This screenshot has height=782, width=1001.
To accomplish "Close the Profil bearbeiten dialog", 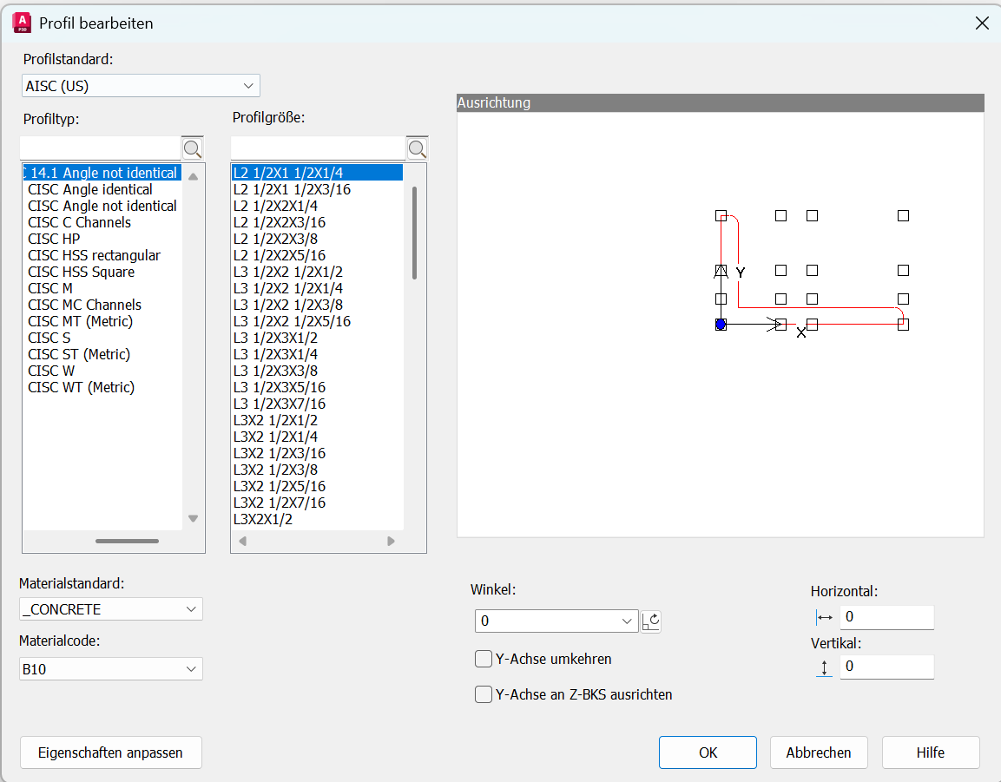I will [982, 23].
